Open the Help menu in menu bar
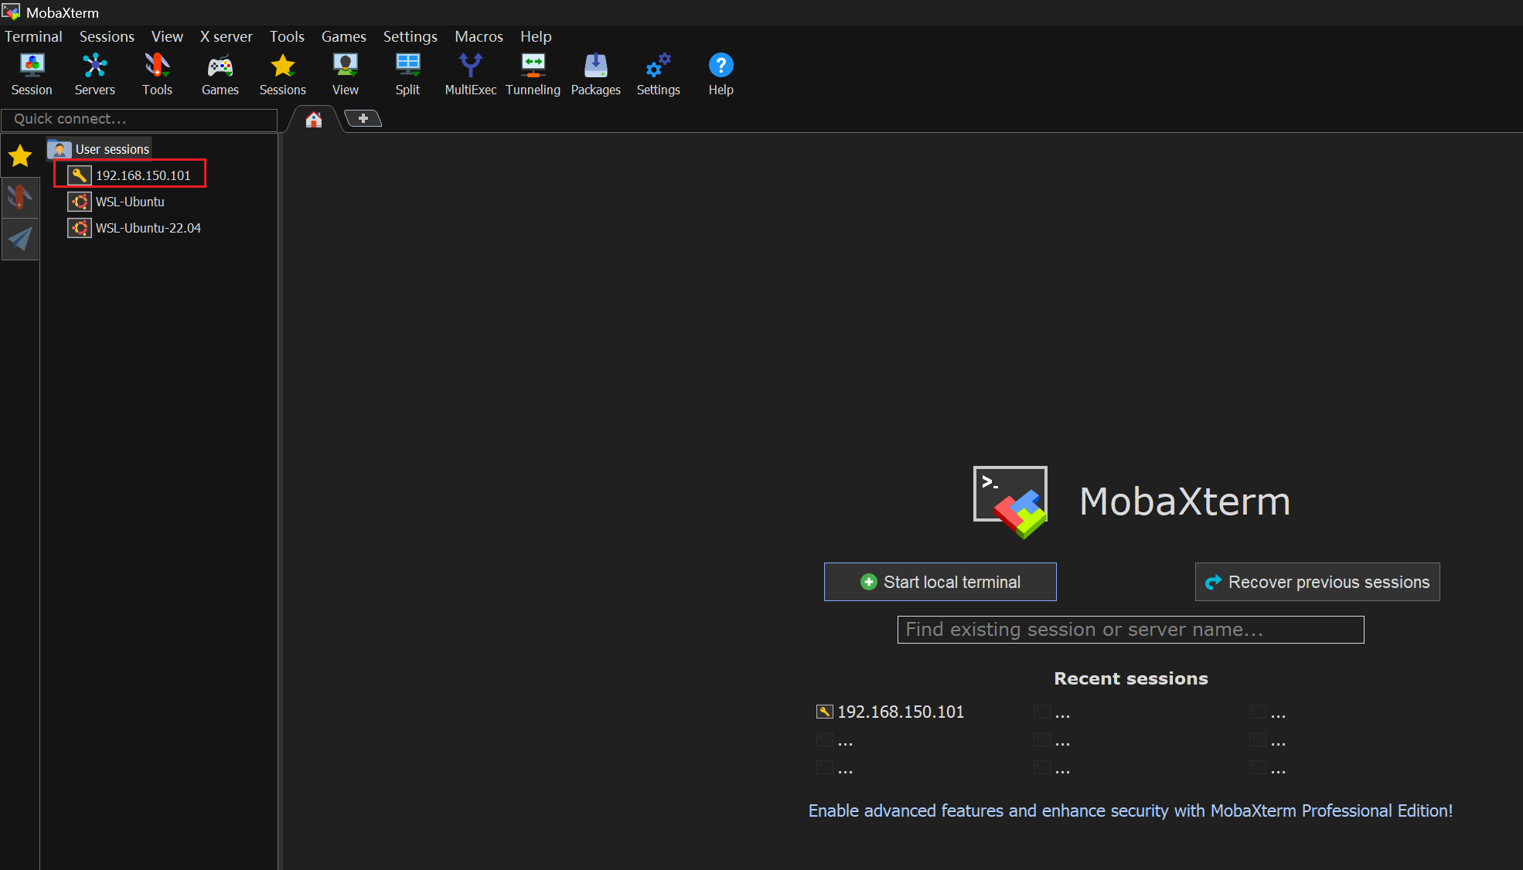 pos(536,36)
